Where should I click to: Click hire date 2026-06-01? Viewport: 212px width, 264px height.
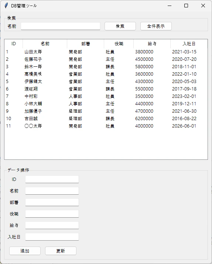click(x=184, y=126)
